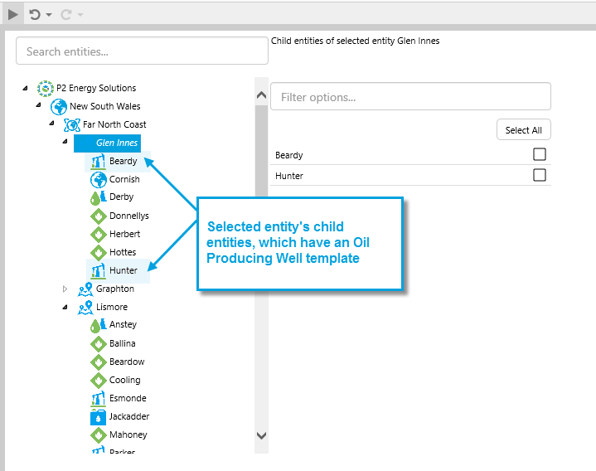This screenshot has height=471, width=596.
Task: Tick the Beardy checkbox
Action: [540, 154]
